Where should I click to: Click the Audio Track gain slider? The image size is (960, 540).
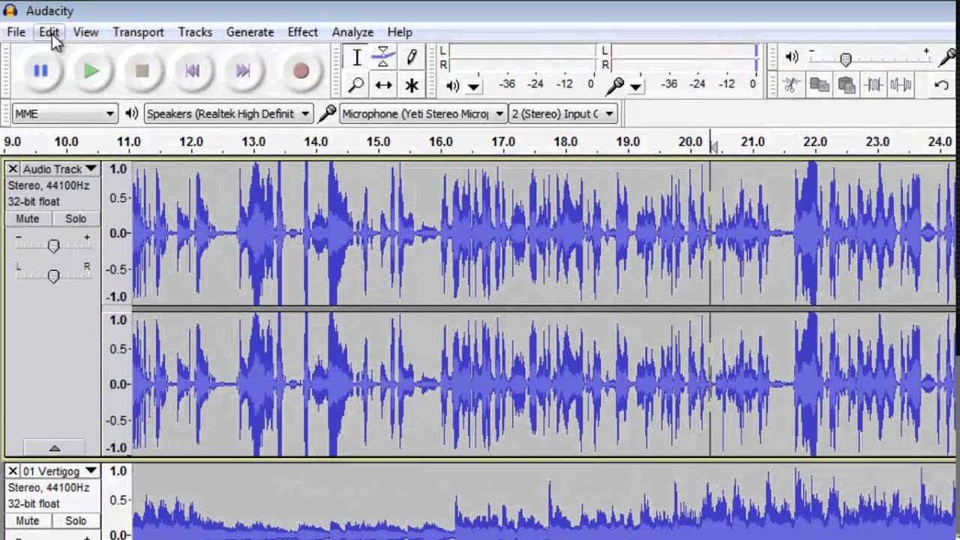pyautogui.click(x=53, y=246)
